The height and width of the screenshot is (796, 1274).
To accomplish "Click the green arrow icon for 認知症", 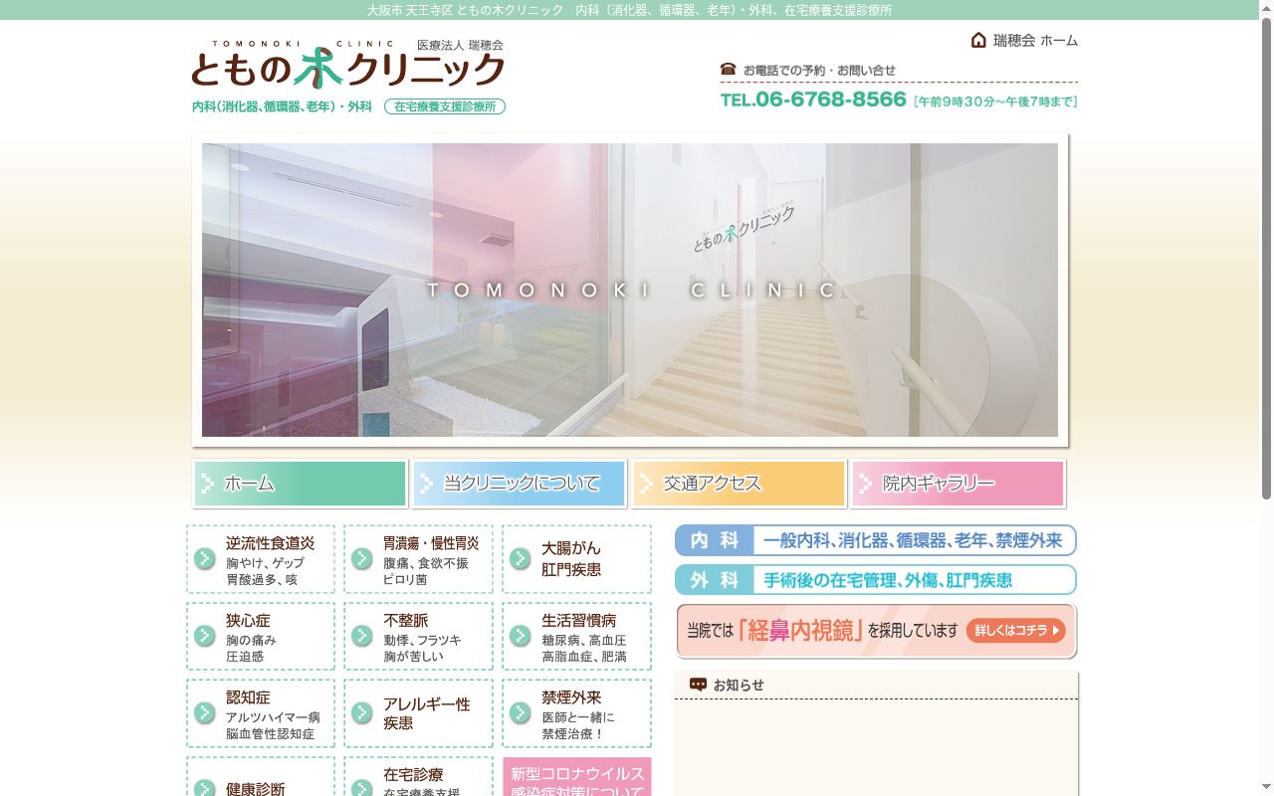I will (205, 712).
